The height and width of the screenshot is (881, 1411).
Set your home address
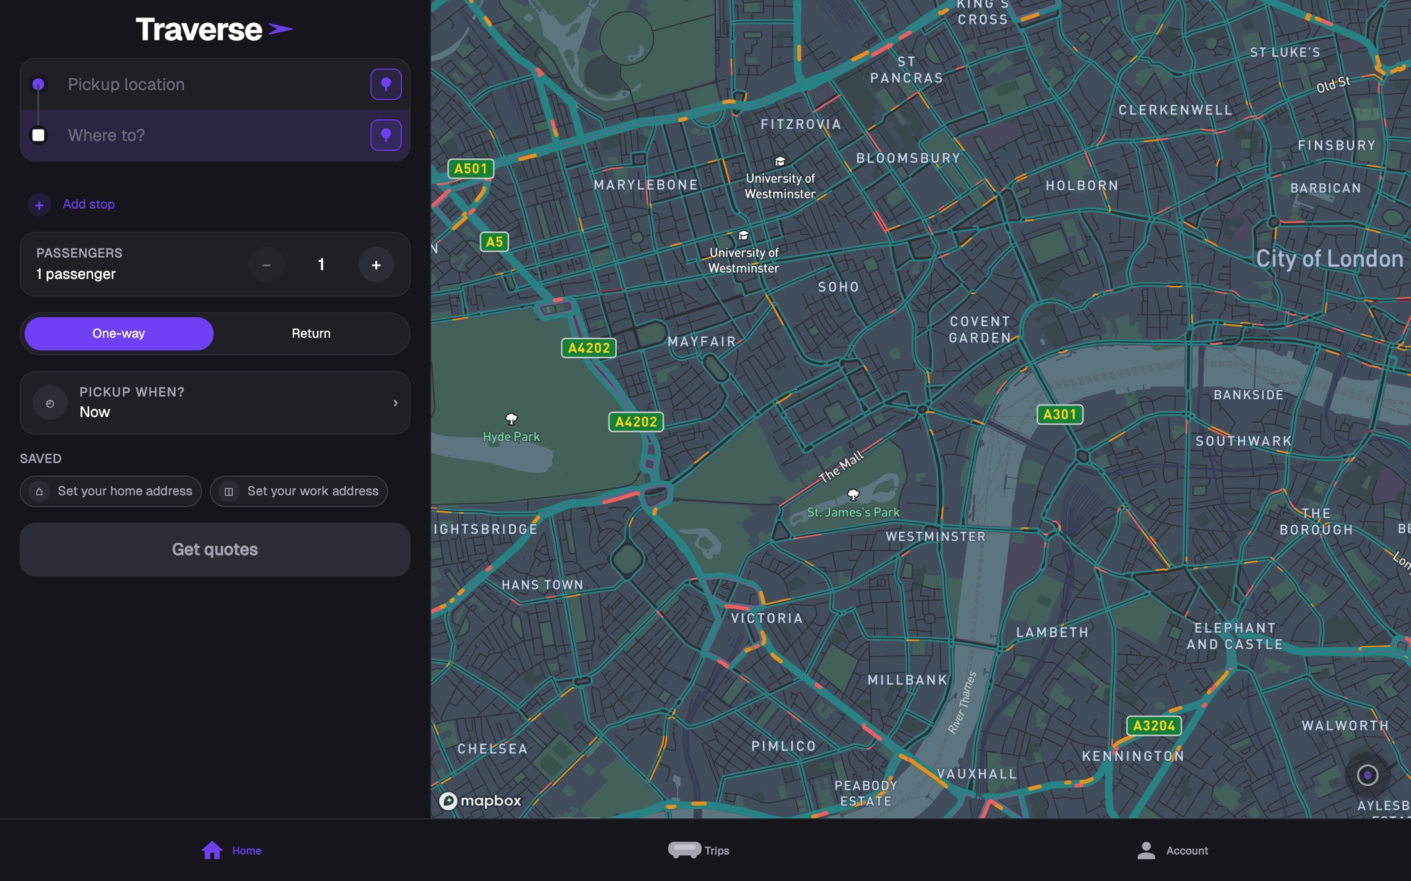point(111,491)
